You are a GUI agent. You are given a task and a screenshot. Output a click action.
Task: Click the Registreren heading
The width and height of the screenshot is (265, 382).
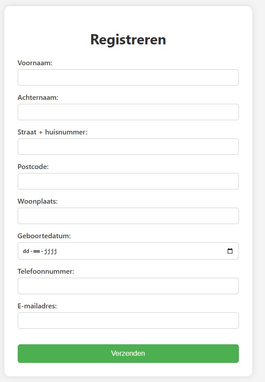tap(128, 39)
